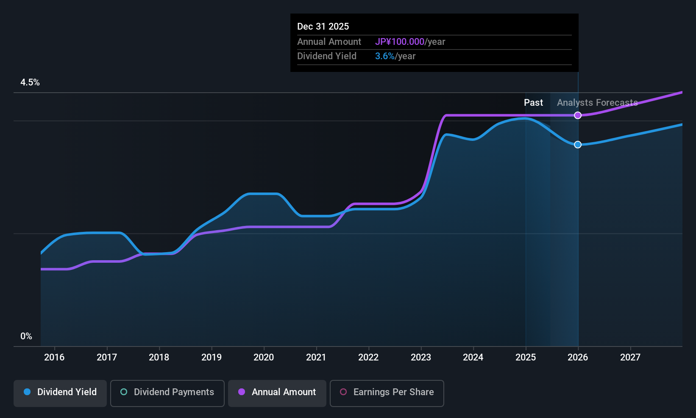Click the purple Annual Amount data point marker
The width and height of the screenshot is (696, 418).
click(x=578, y=115)
